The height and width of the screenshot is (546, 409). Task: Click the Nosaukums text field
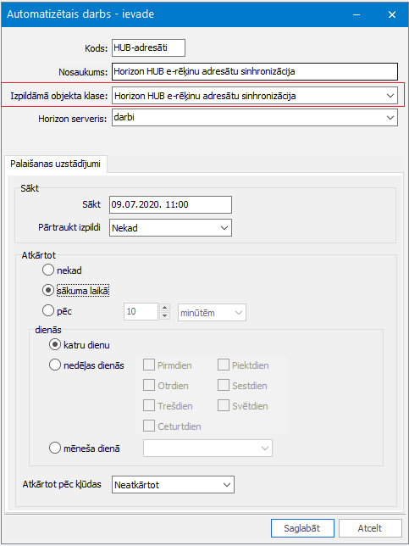point(255,72)
